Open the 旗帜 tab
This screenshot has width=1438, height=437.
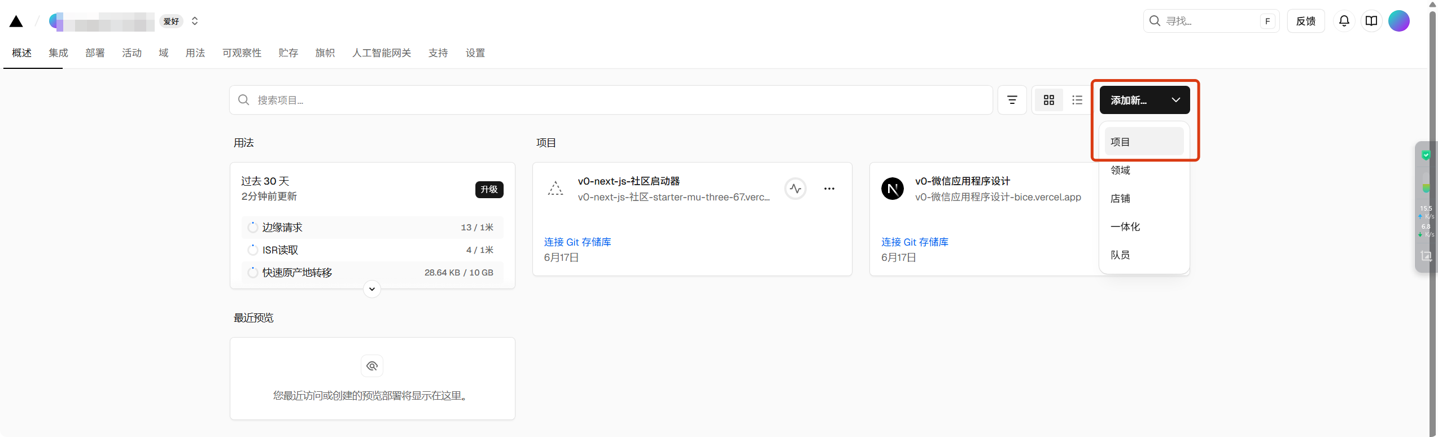[325, 53]
